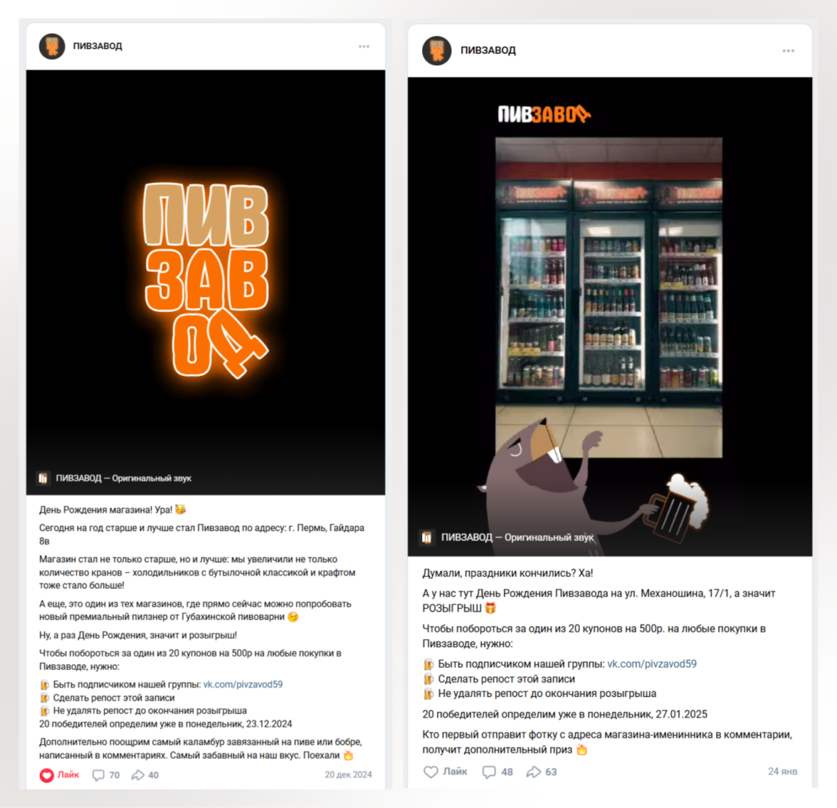
Task: Click the left post's ПИВЗАВОД avatar
Action: click(52, 46)
